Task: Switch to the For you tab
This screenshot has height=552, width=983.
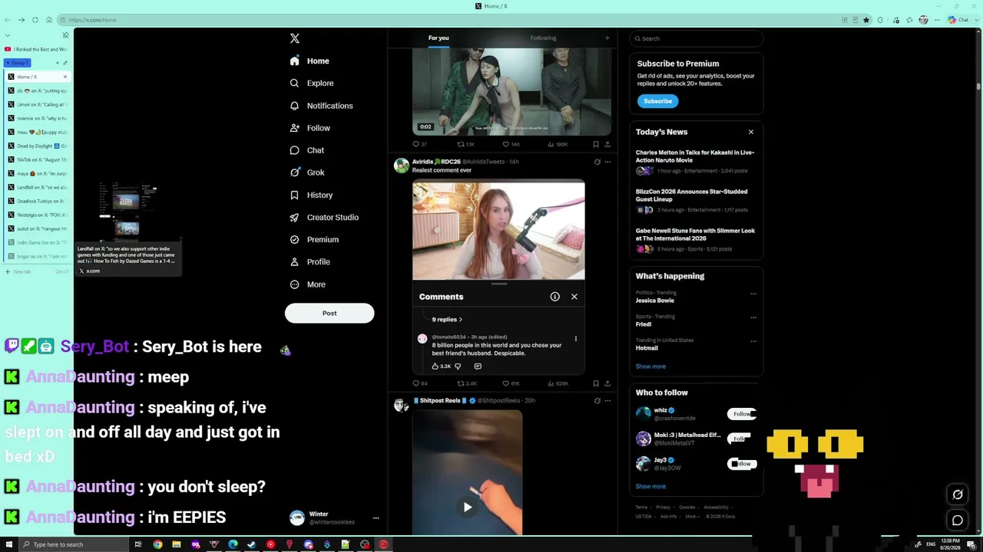Action: 439,38
